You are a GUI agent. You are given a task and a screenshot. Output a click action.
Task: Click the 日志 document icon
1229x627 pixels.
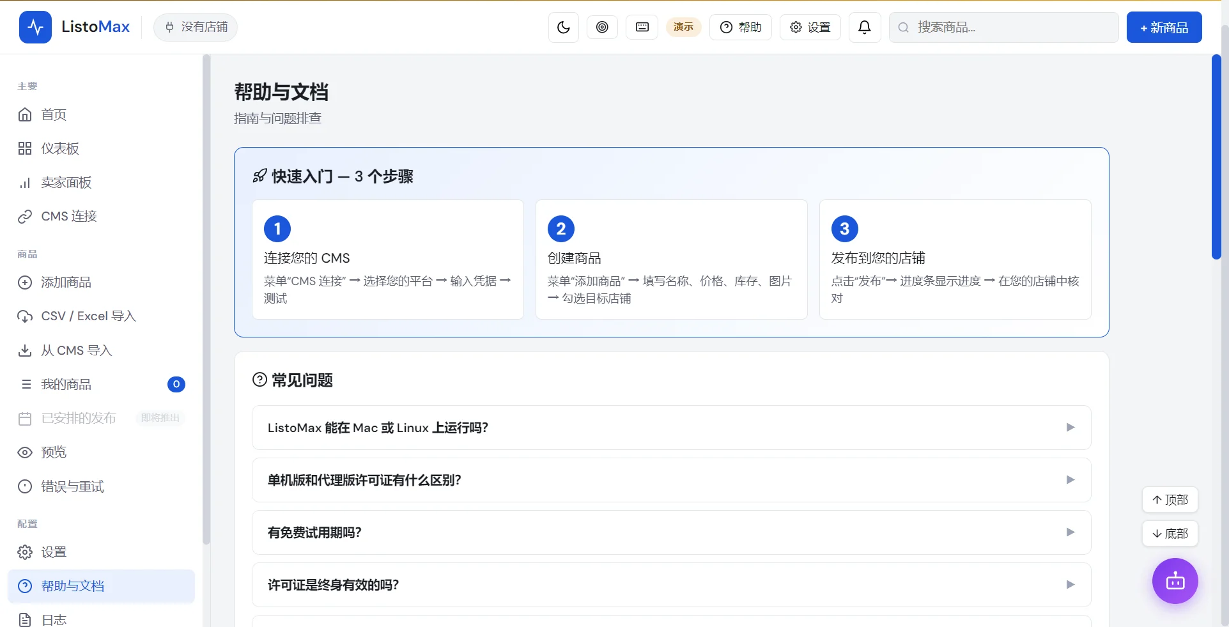(x=25, y=619)
